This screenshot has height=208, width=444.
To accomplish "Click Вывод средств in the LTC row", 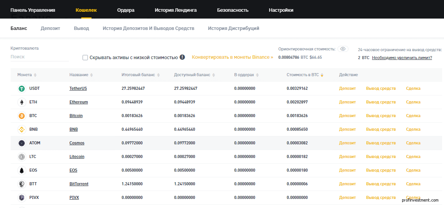I will pos(381,156).
